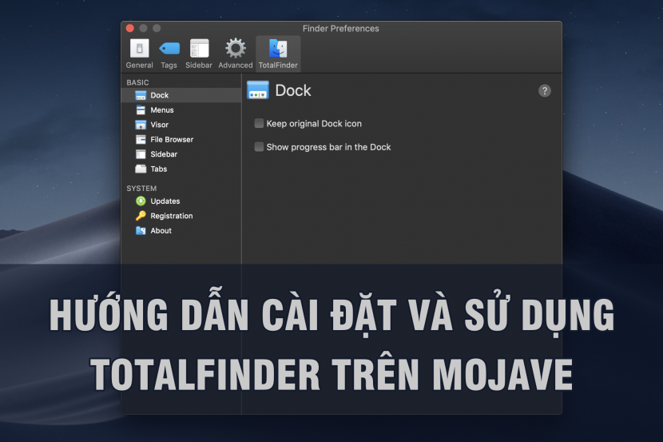Enable Keep original Dock icon

click(x=259, y=124)
